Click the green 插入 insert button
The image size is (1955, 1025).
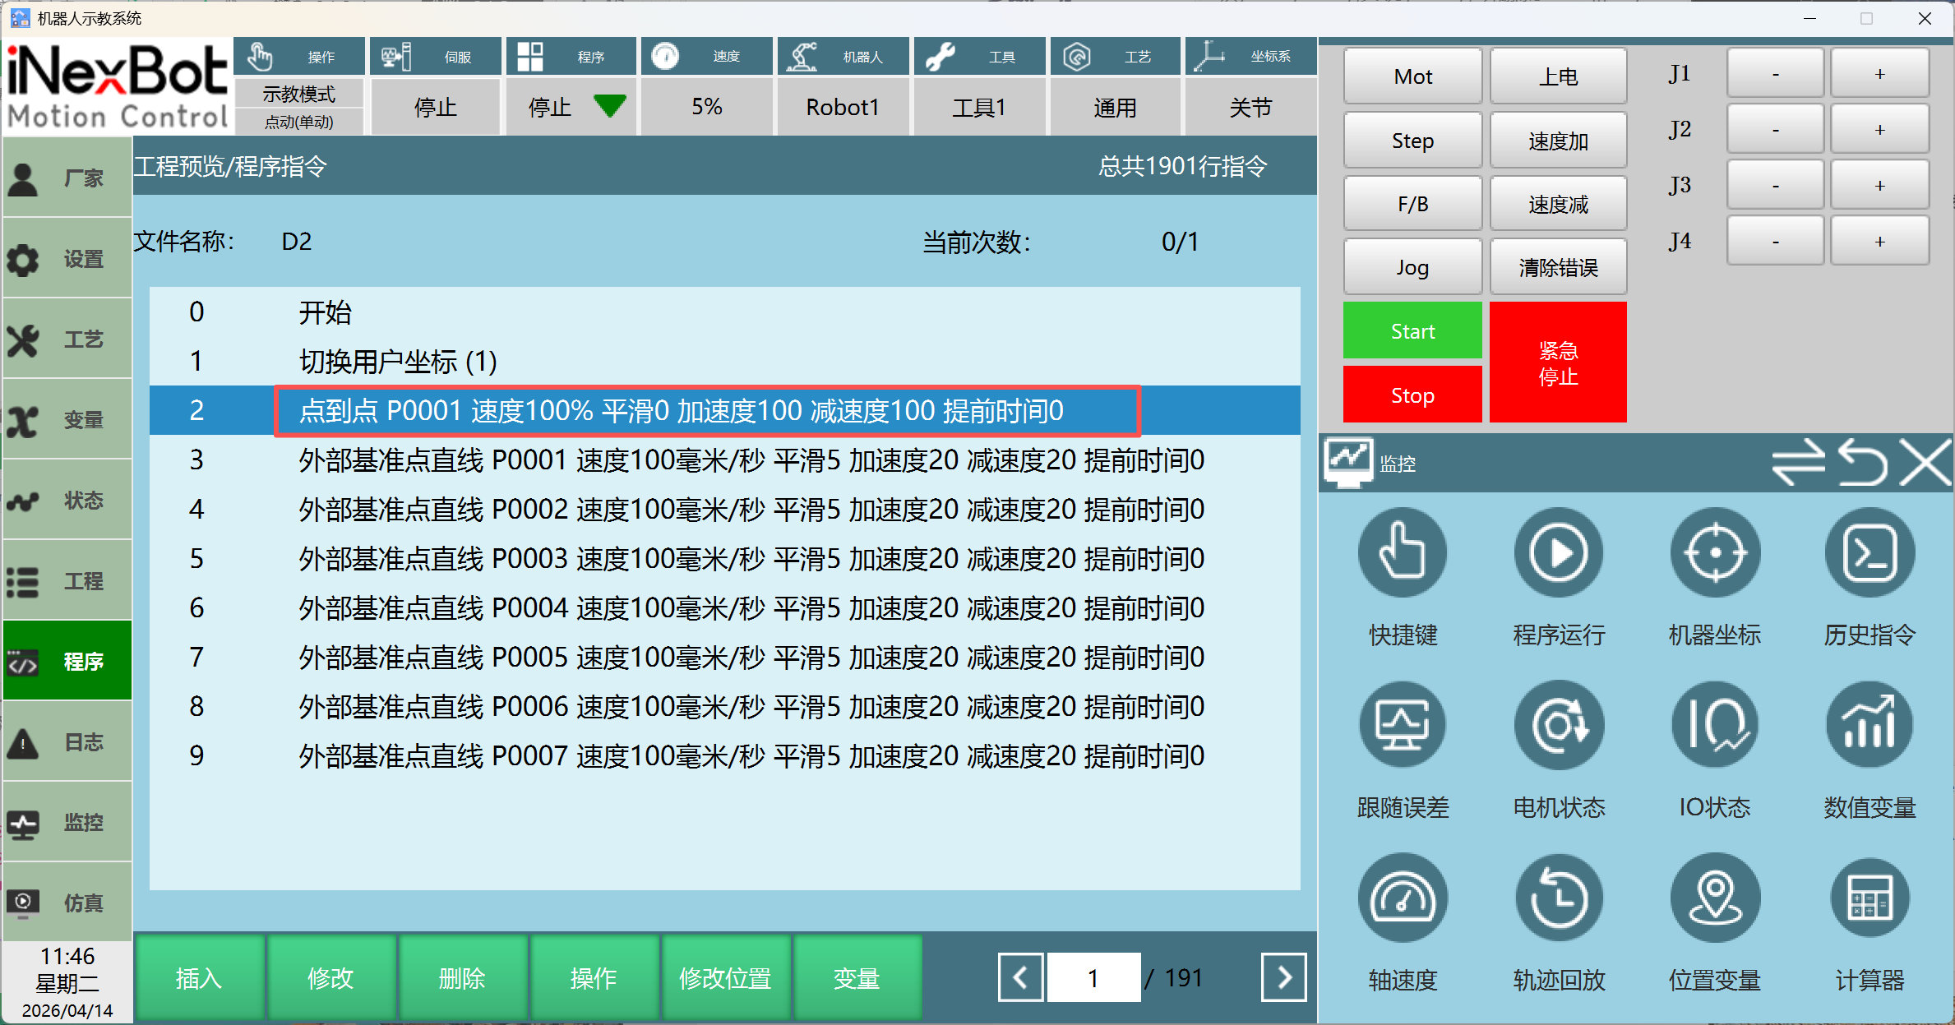coord(199,977)
